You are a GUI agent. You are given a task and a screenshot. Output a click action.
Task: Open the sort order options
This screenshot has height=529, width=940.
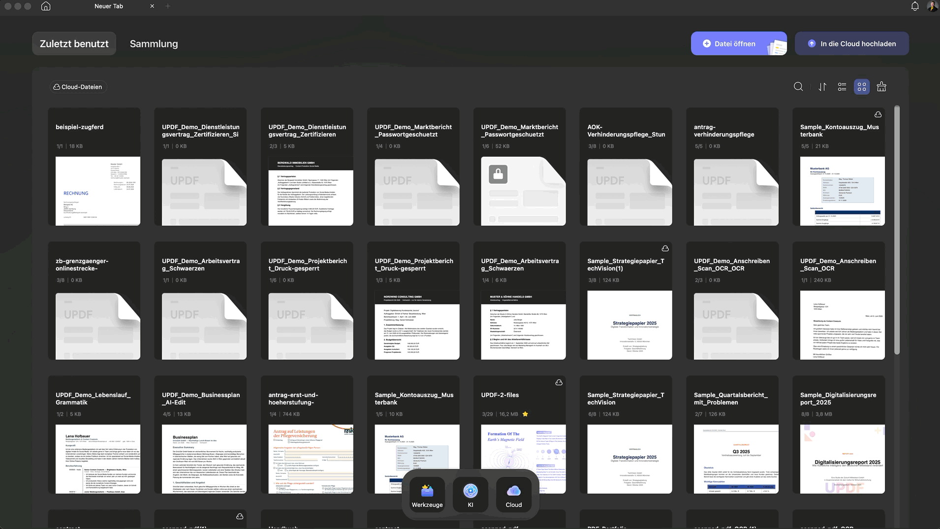[822, 87]
